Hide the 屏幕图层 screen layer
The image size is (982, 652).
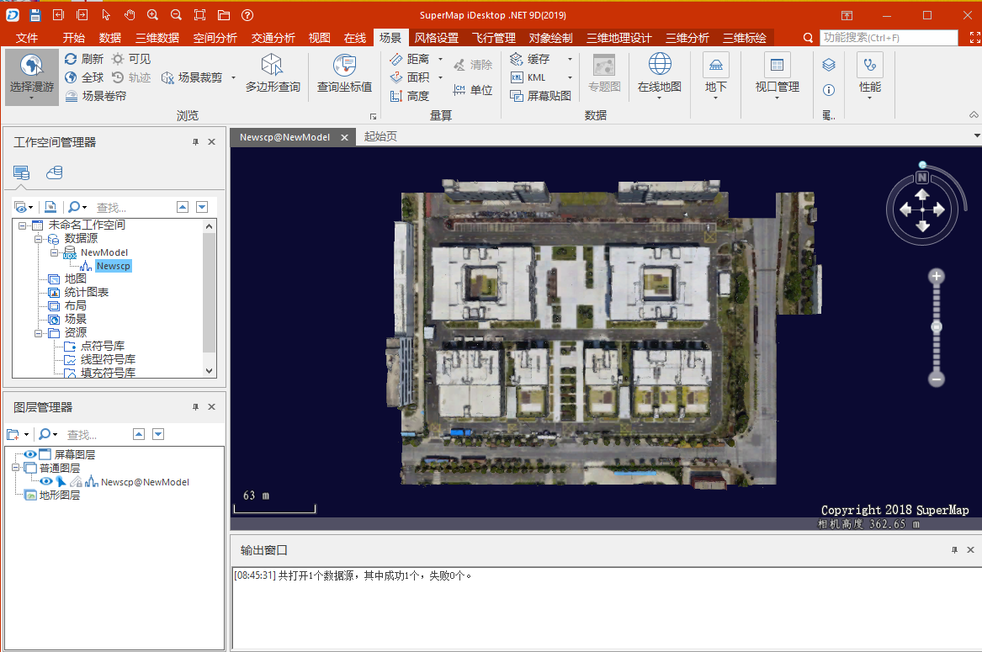[29, 454]
